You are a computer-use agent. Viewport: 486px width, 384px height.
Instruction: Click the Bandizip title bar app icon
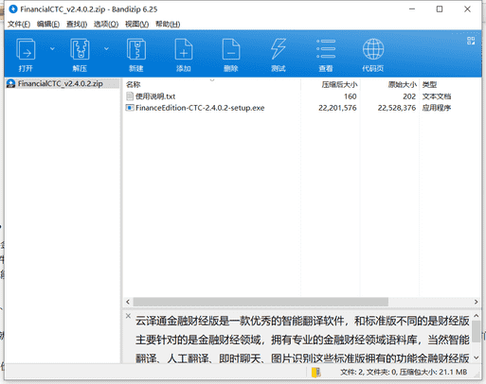tap(13, 9)
